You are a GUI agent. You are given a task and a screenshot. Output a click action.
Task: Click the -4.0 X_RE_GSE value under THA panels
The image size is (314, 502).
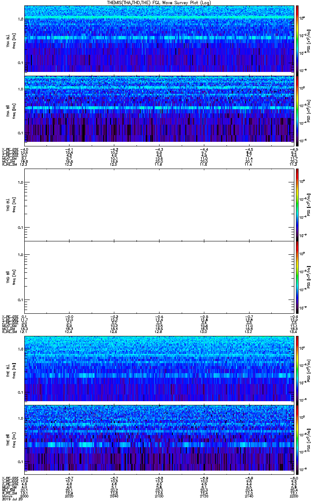coord(24,149)
